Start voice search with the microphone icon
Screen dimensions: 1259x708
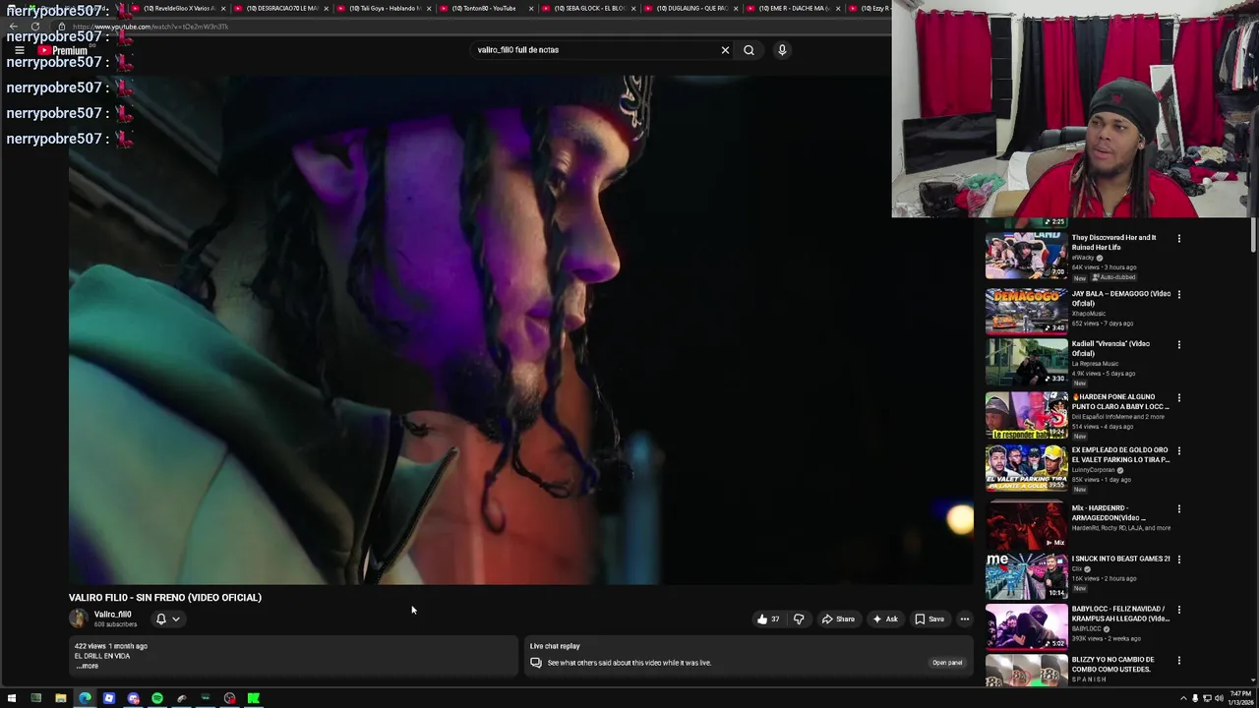click(x=782, y=50)
